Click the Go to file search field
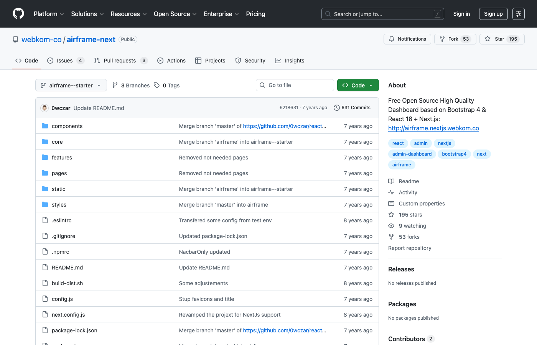The width and height of the screenshot is (537, 345). point(295,85)
